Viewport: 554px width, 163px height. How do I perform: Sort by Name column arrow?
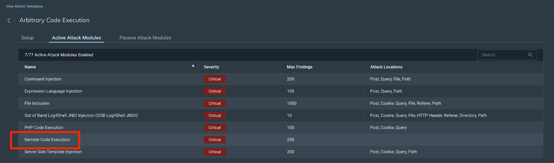click(193, 66)
